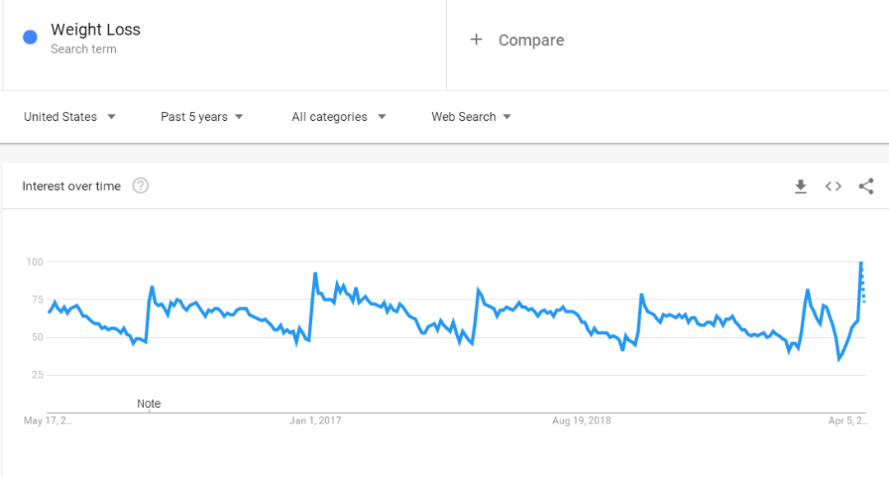Image resolution: width=889 pixels, height=477 pixels.
Task: Click the Search term subtitle text
Action: click(83, 49)
